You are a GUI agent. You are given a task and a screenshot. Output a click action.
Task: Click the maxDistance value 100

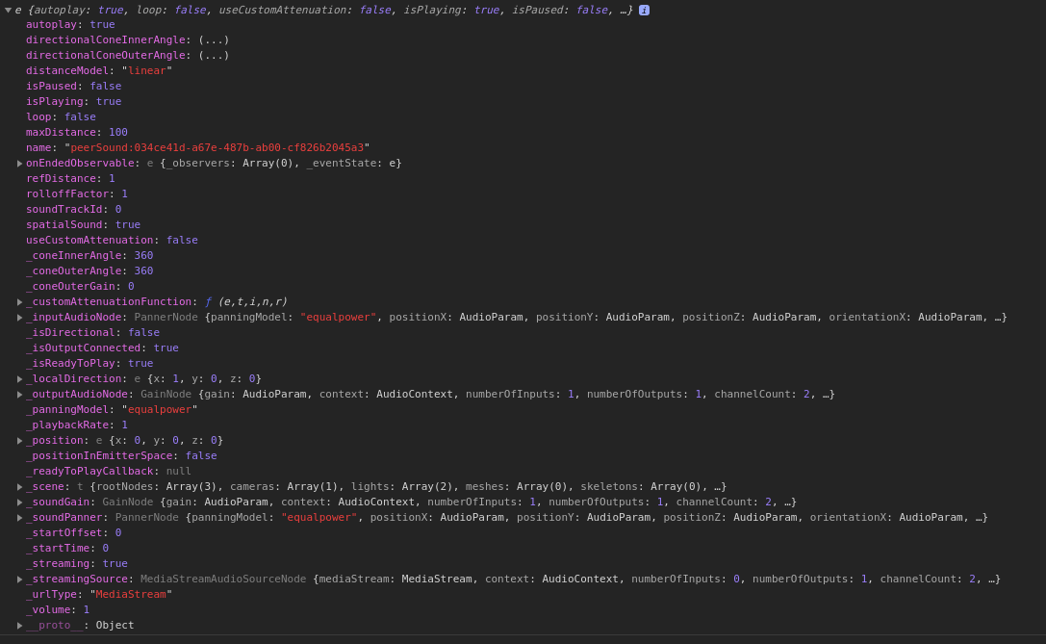tap(118, 132)
